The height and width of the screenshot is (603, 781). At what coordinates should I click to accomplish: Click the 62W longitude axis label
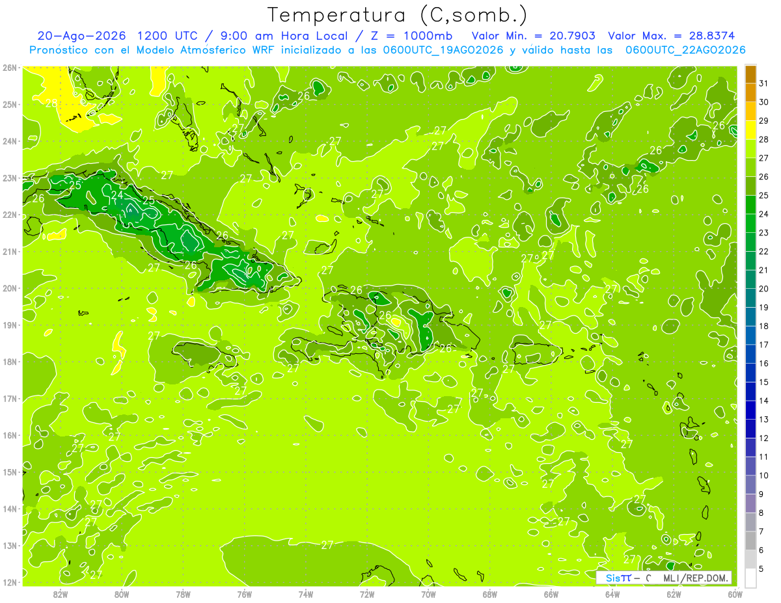(674, 594)
